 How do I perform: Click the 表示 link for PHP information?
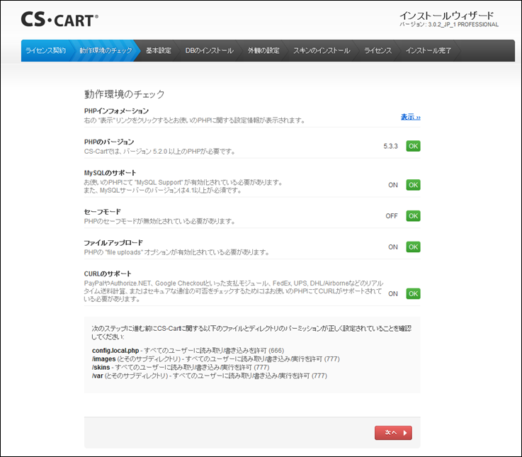tap(410, 117)
